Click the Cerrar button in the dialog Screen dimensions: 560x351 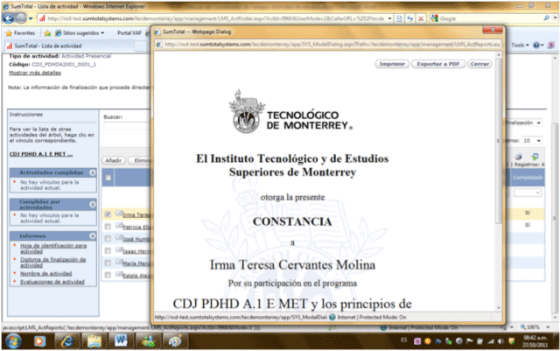click(479, 64)
